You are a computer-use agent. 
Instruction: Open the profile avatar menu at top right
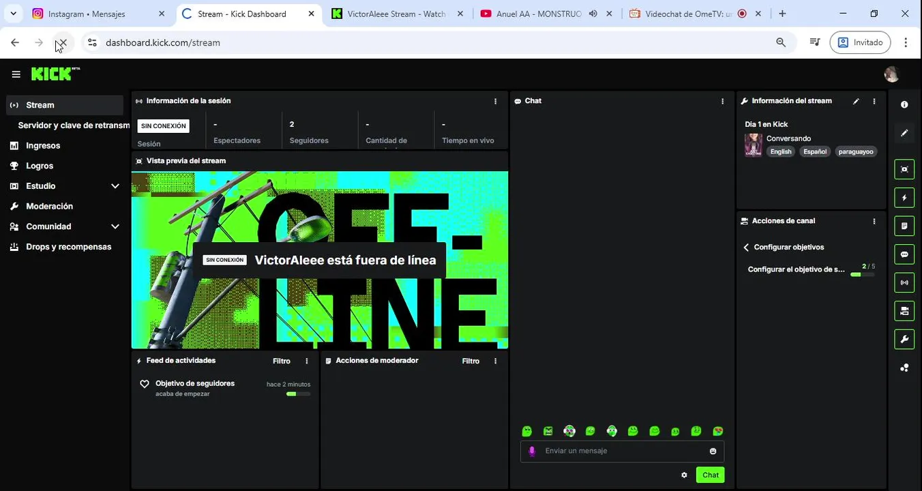coord(891,74)
